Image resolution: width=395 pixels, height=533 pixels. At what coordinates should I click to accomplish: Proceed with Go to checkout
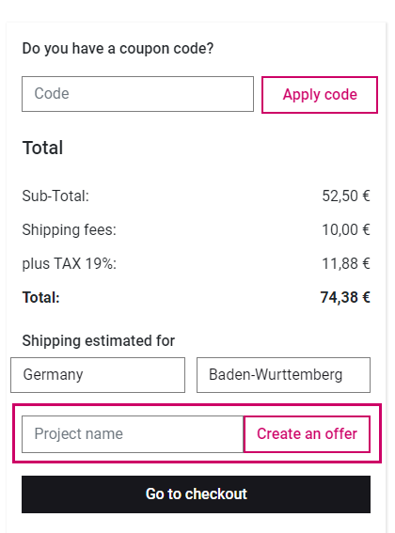tap(196, 494)
